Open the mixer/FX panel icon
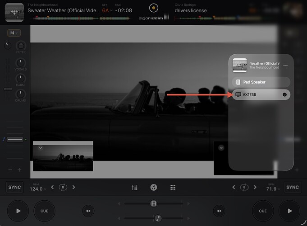This screenshot has height=226, width=307. 134,187
